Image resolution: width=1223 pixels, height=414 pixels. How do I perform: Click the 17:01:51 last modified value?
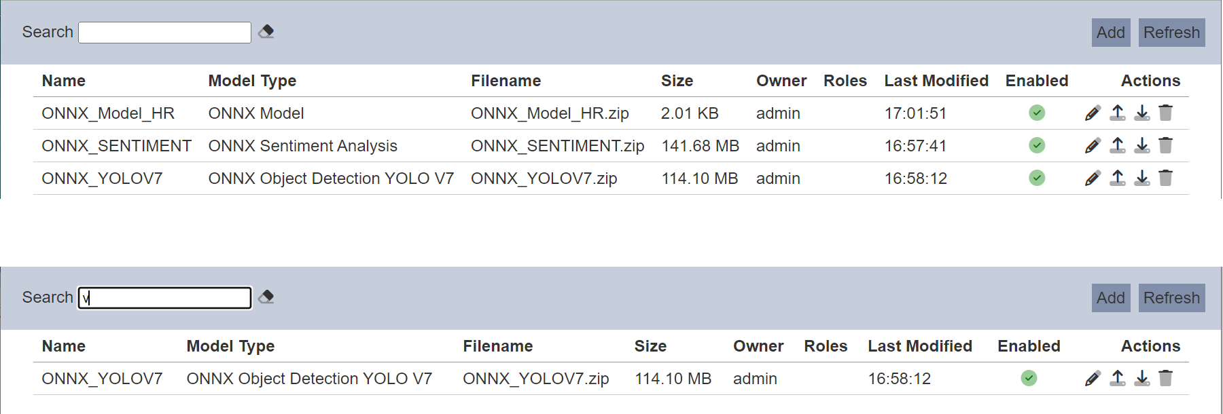915,113
